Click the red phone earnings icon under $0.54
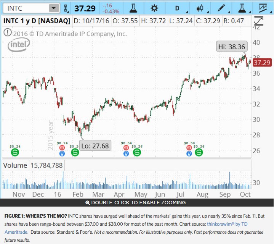274x244 pixels. tap(126, 148)
